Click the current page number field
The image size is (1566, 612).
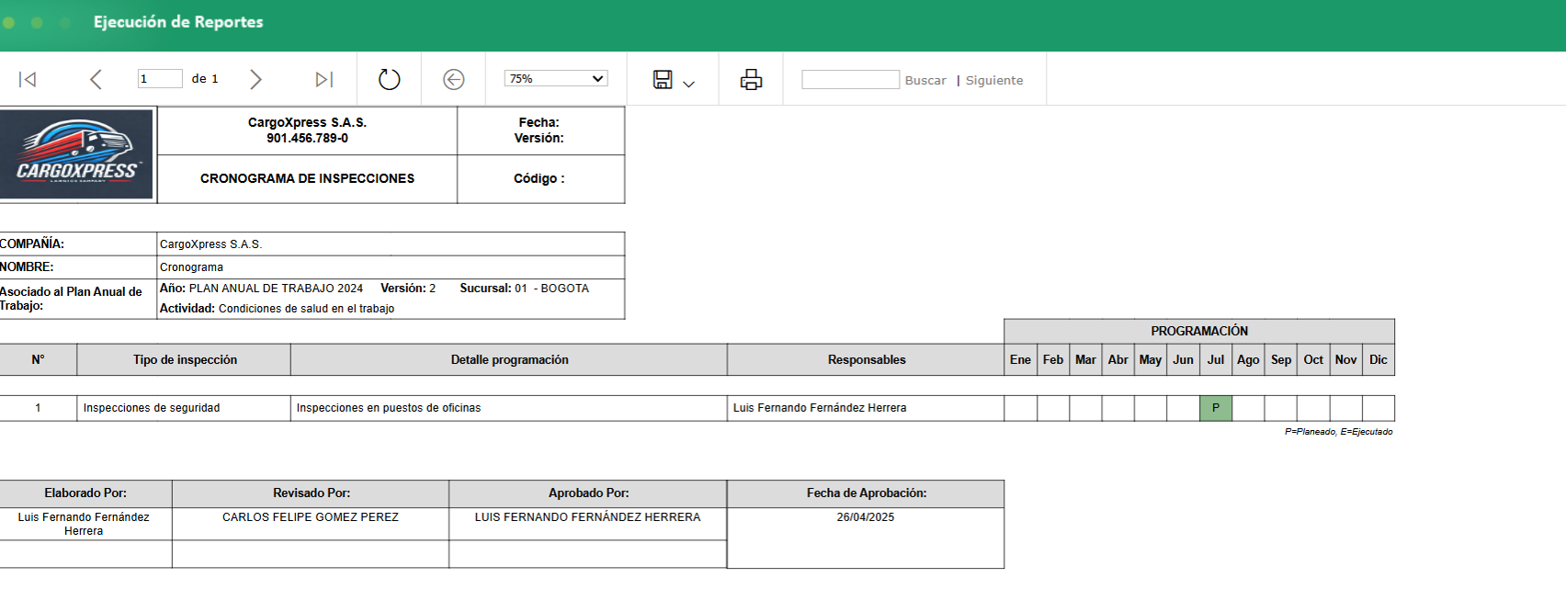pos(159,79)
